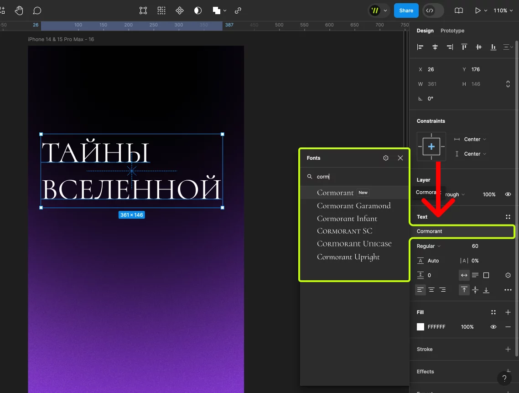Align text to middle vertically
Screen dimensions: 519x393
pos(475,290)
